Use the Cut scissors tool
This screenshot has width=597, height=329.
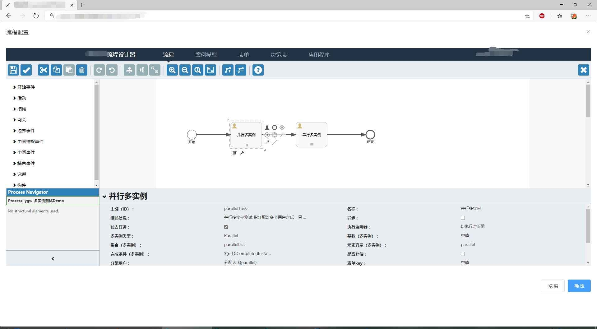[x=43, y=70]
